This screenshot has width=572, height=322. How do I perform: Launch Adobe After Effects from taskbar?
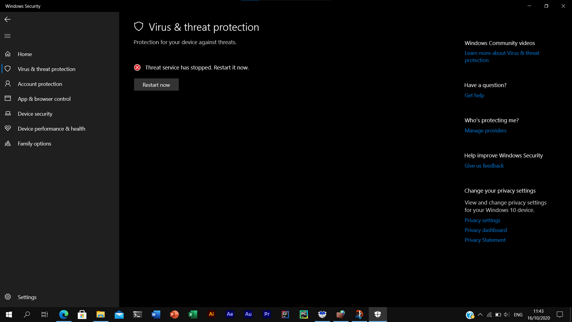click(x=230, y=315)
